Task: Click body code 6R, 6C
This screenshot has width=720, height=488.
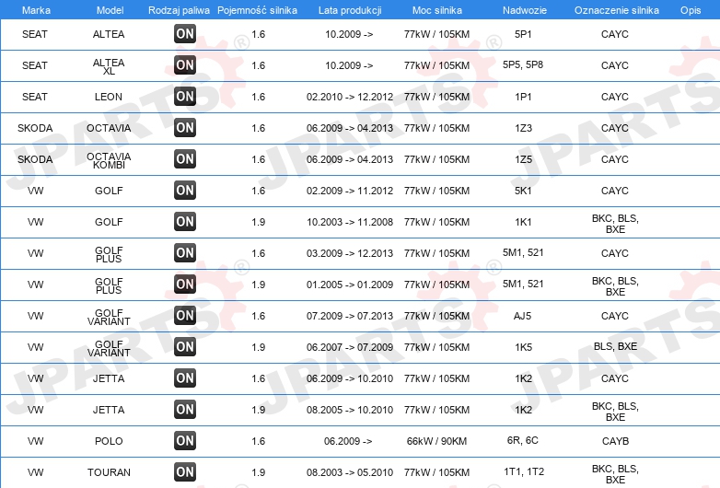Action: point(523,440)
